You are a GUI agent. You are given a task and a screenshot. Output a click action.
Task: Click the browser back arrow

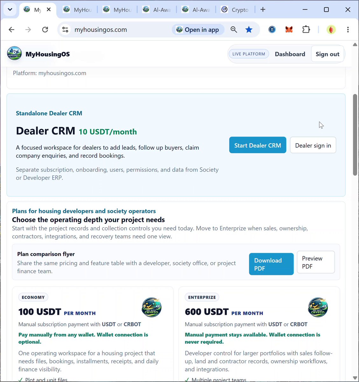[11, 30]
